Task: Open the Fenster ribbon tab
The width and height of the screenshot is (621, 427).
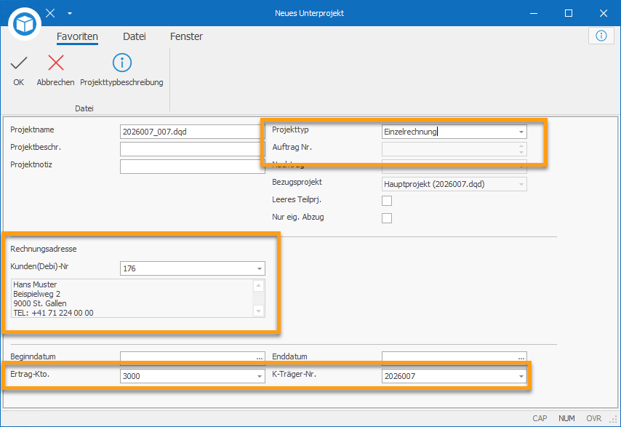Action: point(186,36)
